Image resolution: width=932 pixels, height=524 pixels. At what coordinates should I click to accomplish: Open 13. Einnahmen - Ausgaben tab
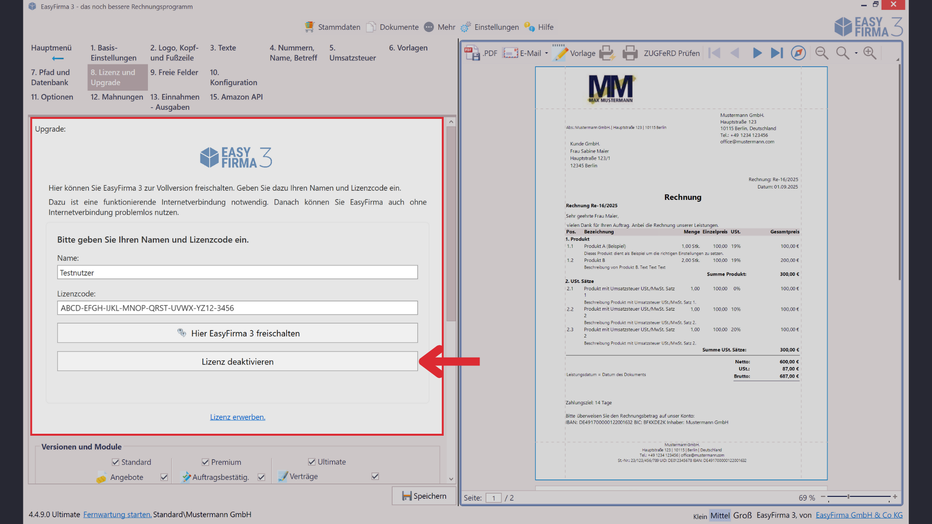click(x=175, y=102)
